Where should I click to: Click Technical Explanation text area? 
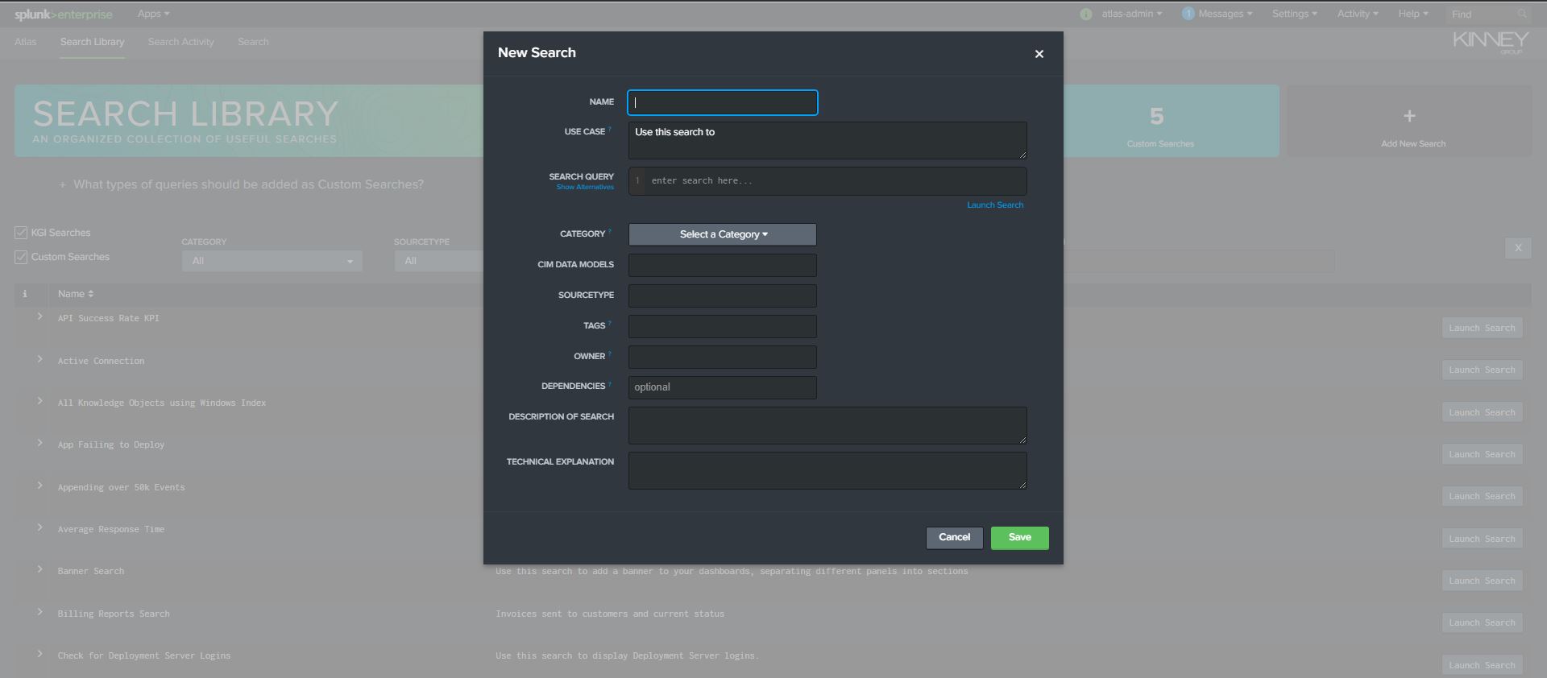(x=827, y=470)
